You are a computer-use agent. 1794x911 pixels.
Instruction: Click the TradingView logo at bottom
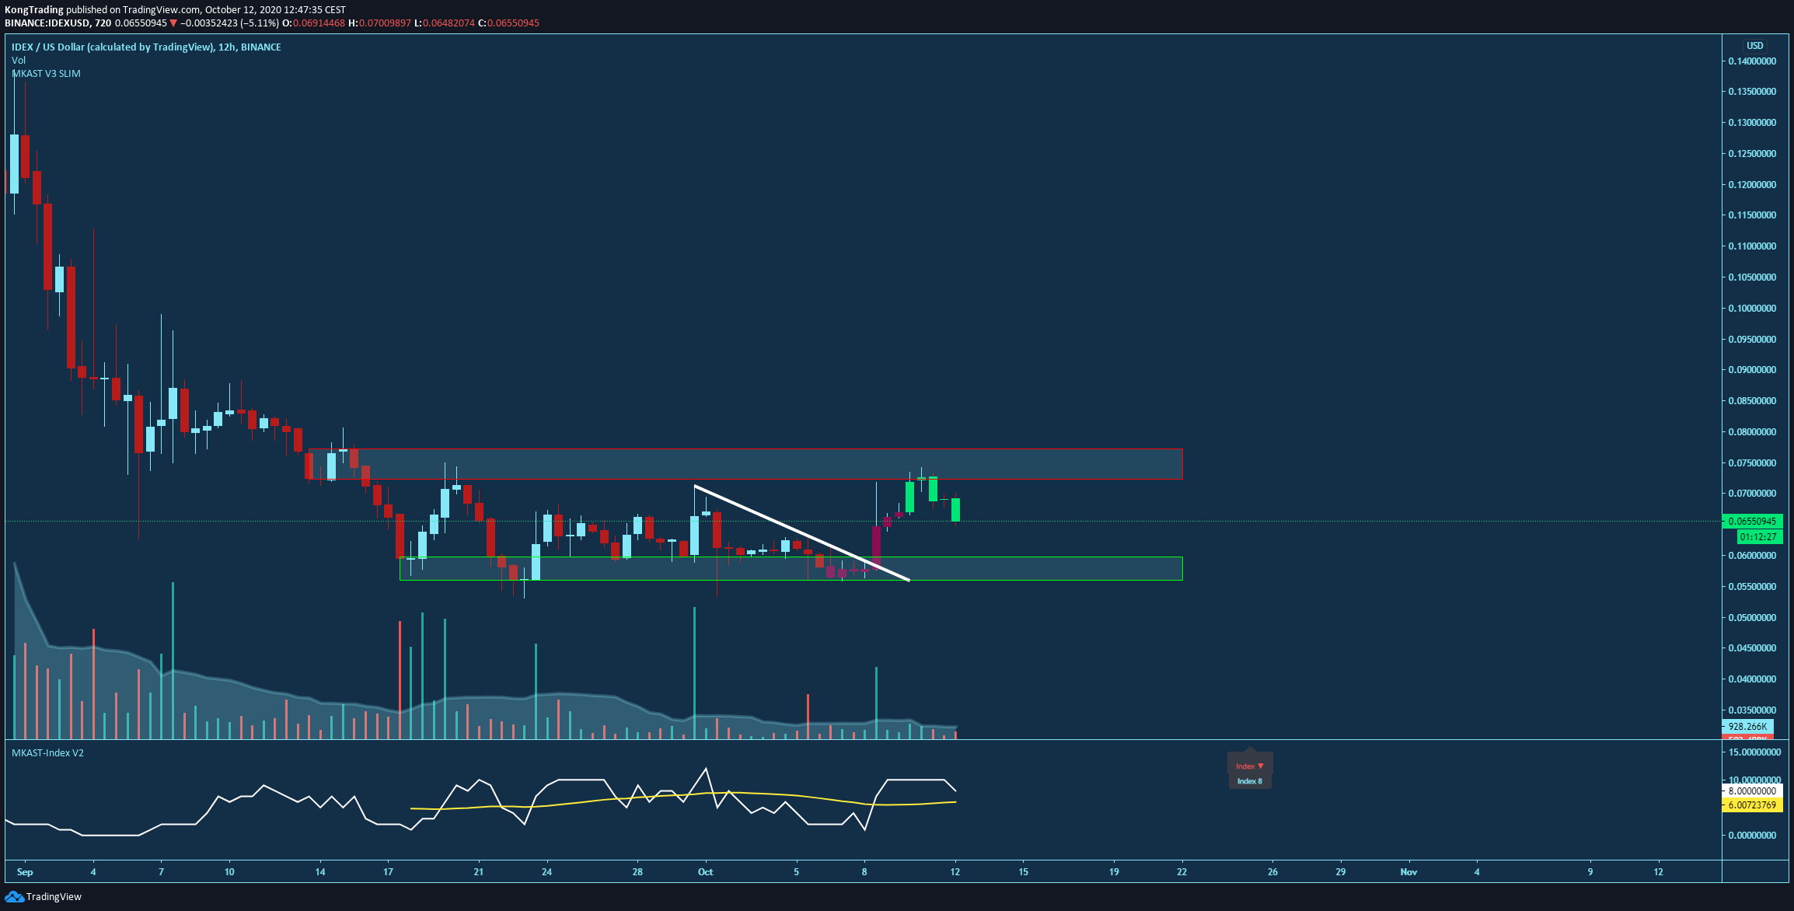click(x=43, y=896)
